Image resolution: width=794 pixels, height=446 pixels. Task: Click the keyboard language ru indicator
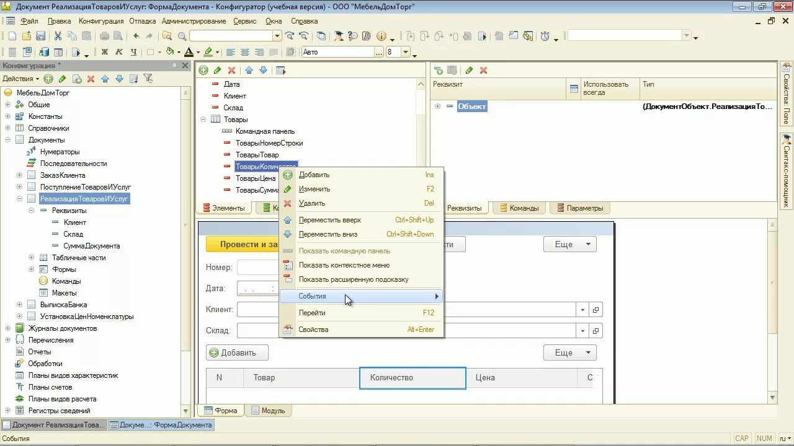(783, 439)
